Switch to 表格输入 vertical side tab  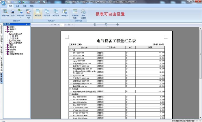(1, 51)
